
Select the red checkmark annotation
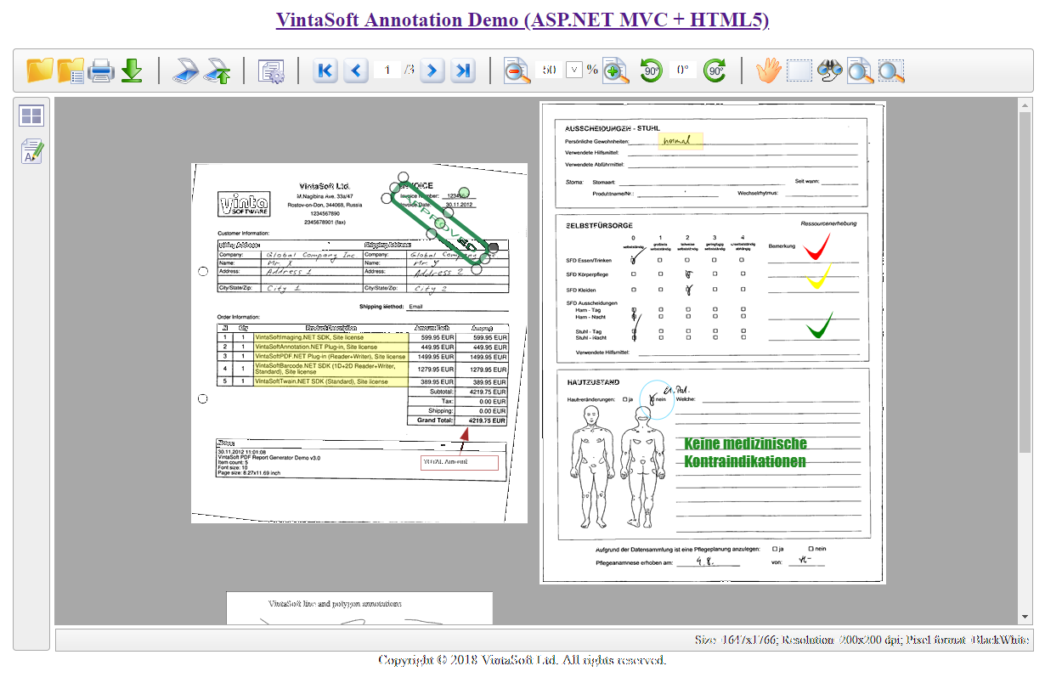click(816, 246)
